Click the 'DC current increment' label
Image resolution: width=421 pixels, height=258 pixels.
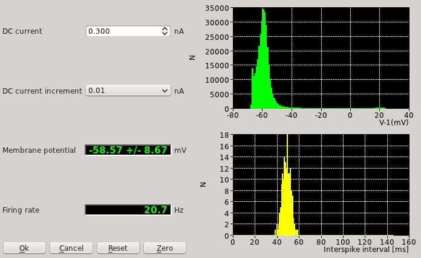(x=42, y=91)
